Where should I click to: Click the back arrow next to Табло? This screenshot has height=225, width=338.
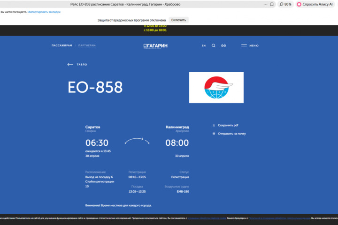(x=70, y=64)
